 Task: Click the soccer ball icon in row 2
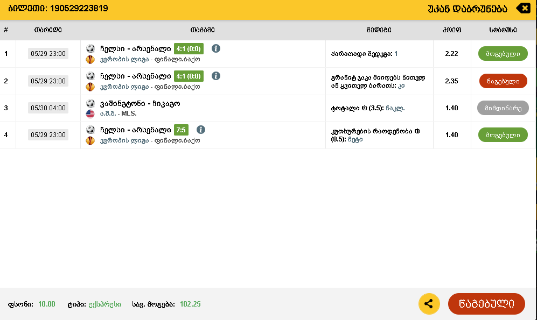pos(90,76)
